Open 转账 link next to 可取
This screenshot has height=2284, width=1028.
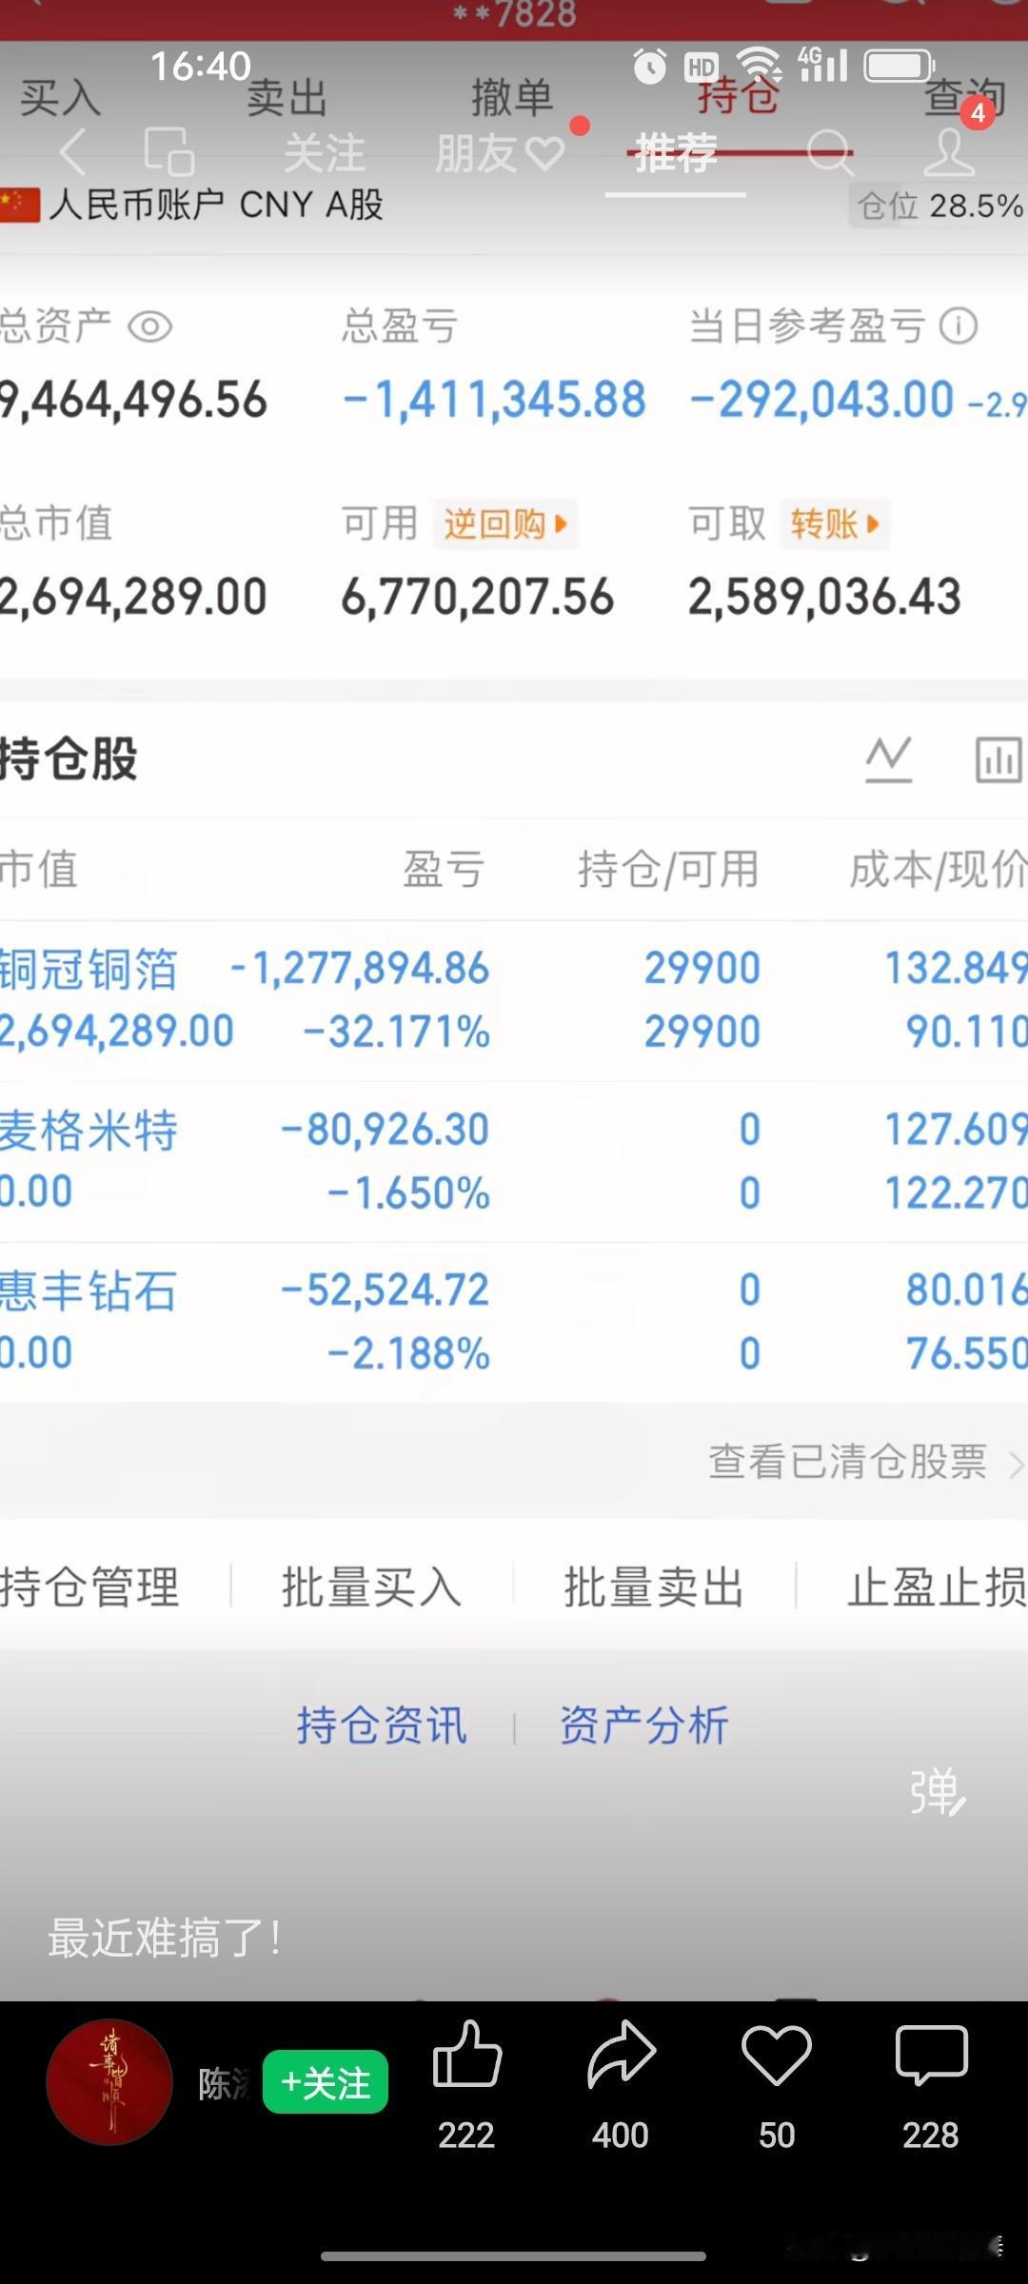point(835,524)
